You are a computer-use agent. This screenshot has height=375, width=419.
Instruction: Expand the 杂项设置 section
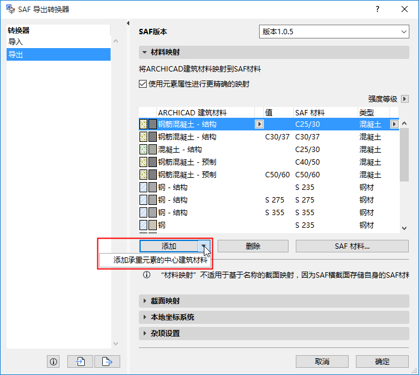pos(144,334)
